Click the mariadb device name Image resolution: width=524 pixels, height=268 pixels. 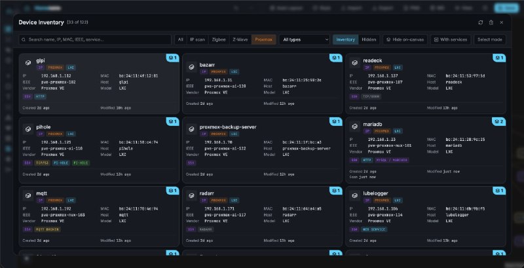(x=372, y=124)
